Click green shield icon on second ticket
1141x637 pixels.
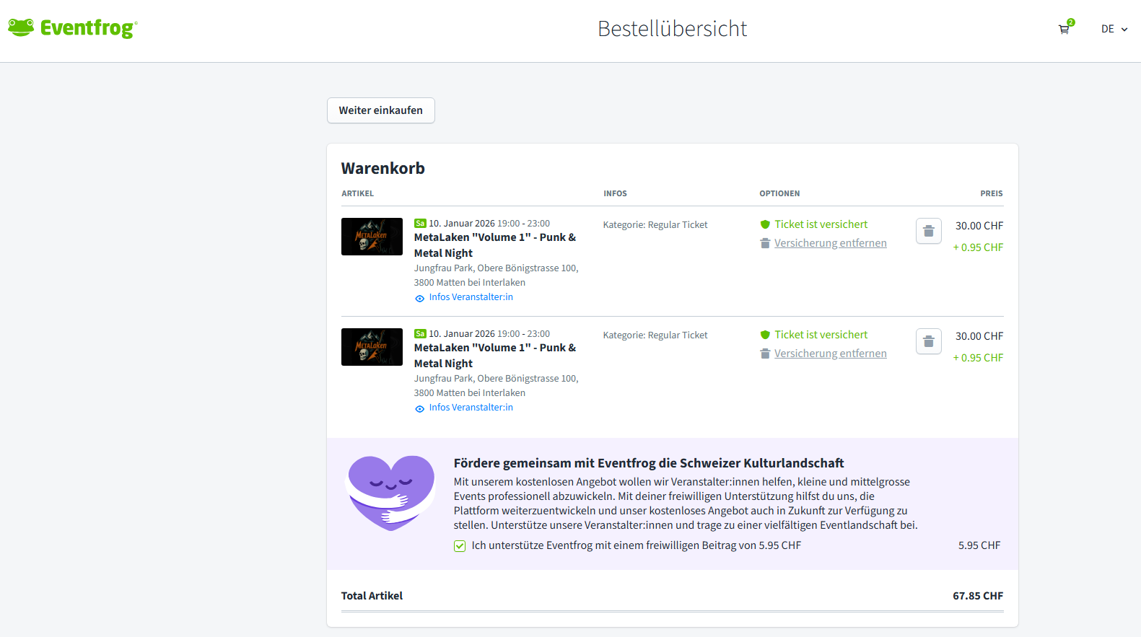coord(765,335)
